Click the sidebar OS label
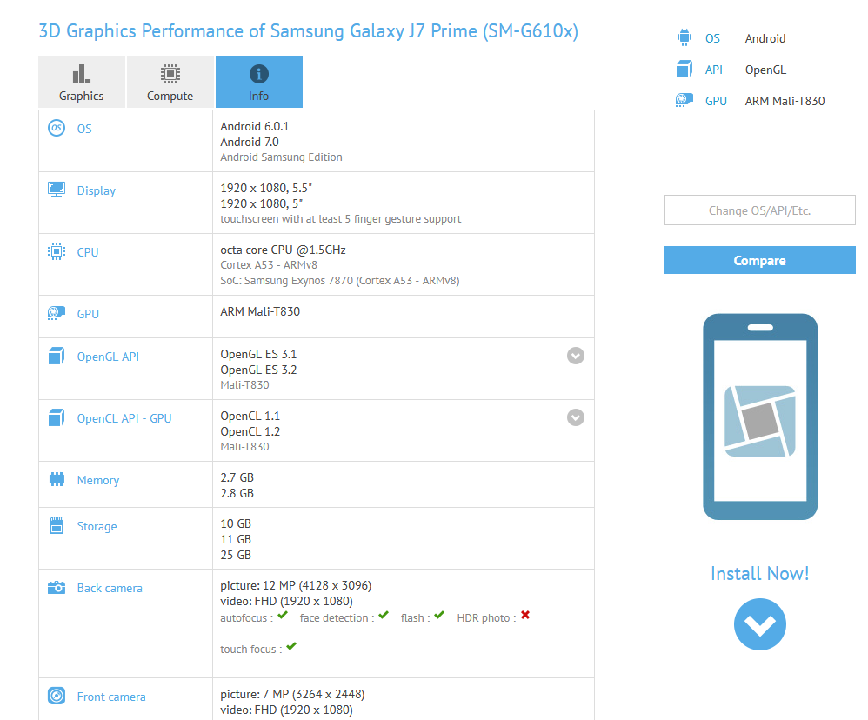868x720 pixels. click(x=712, y=38)
